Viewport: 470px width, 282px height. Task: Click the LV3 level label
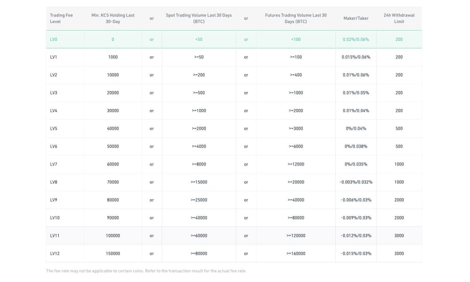54,93
